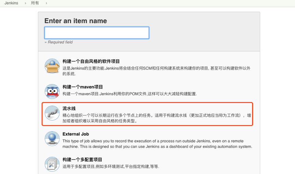Focus the item name input field
Viewport: 295px width, 174px height.
(97, 33)
